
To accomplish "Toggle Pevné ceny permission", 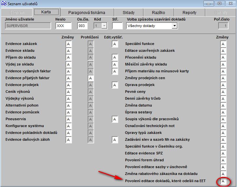I will pyautogui.click(x=223, y=92).
